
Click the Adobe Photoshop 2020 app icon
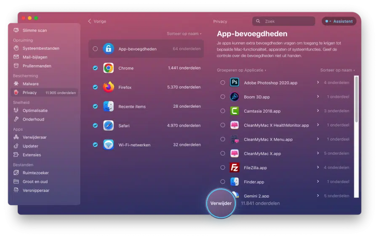(x=234, y=82)
